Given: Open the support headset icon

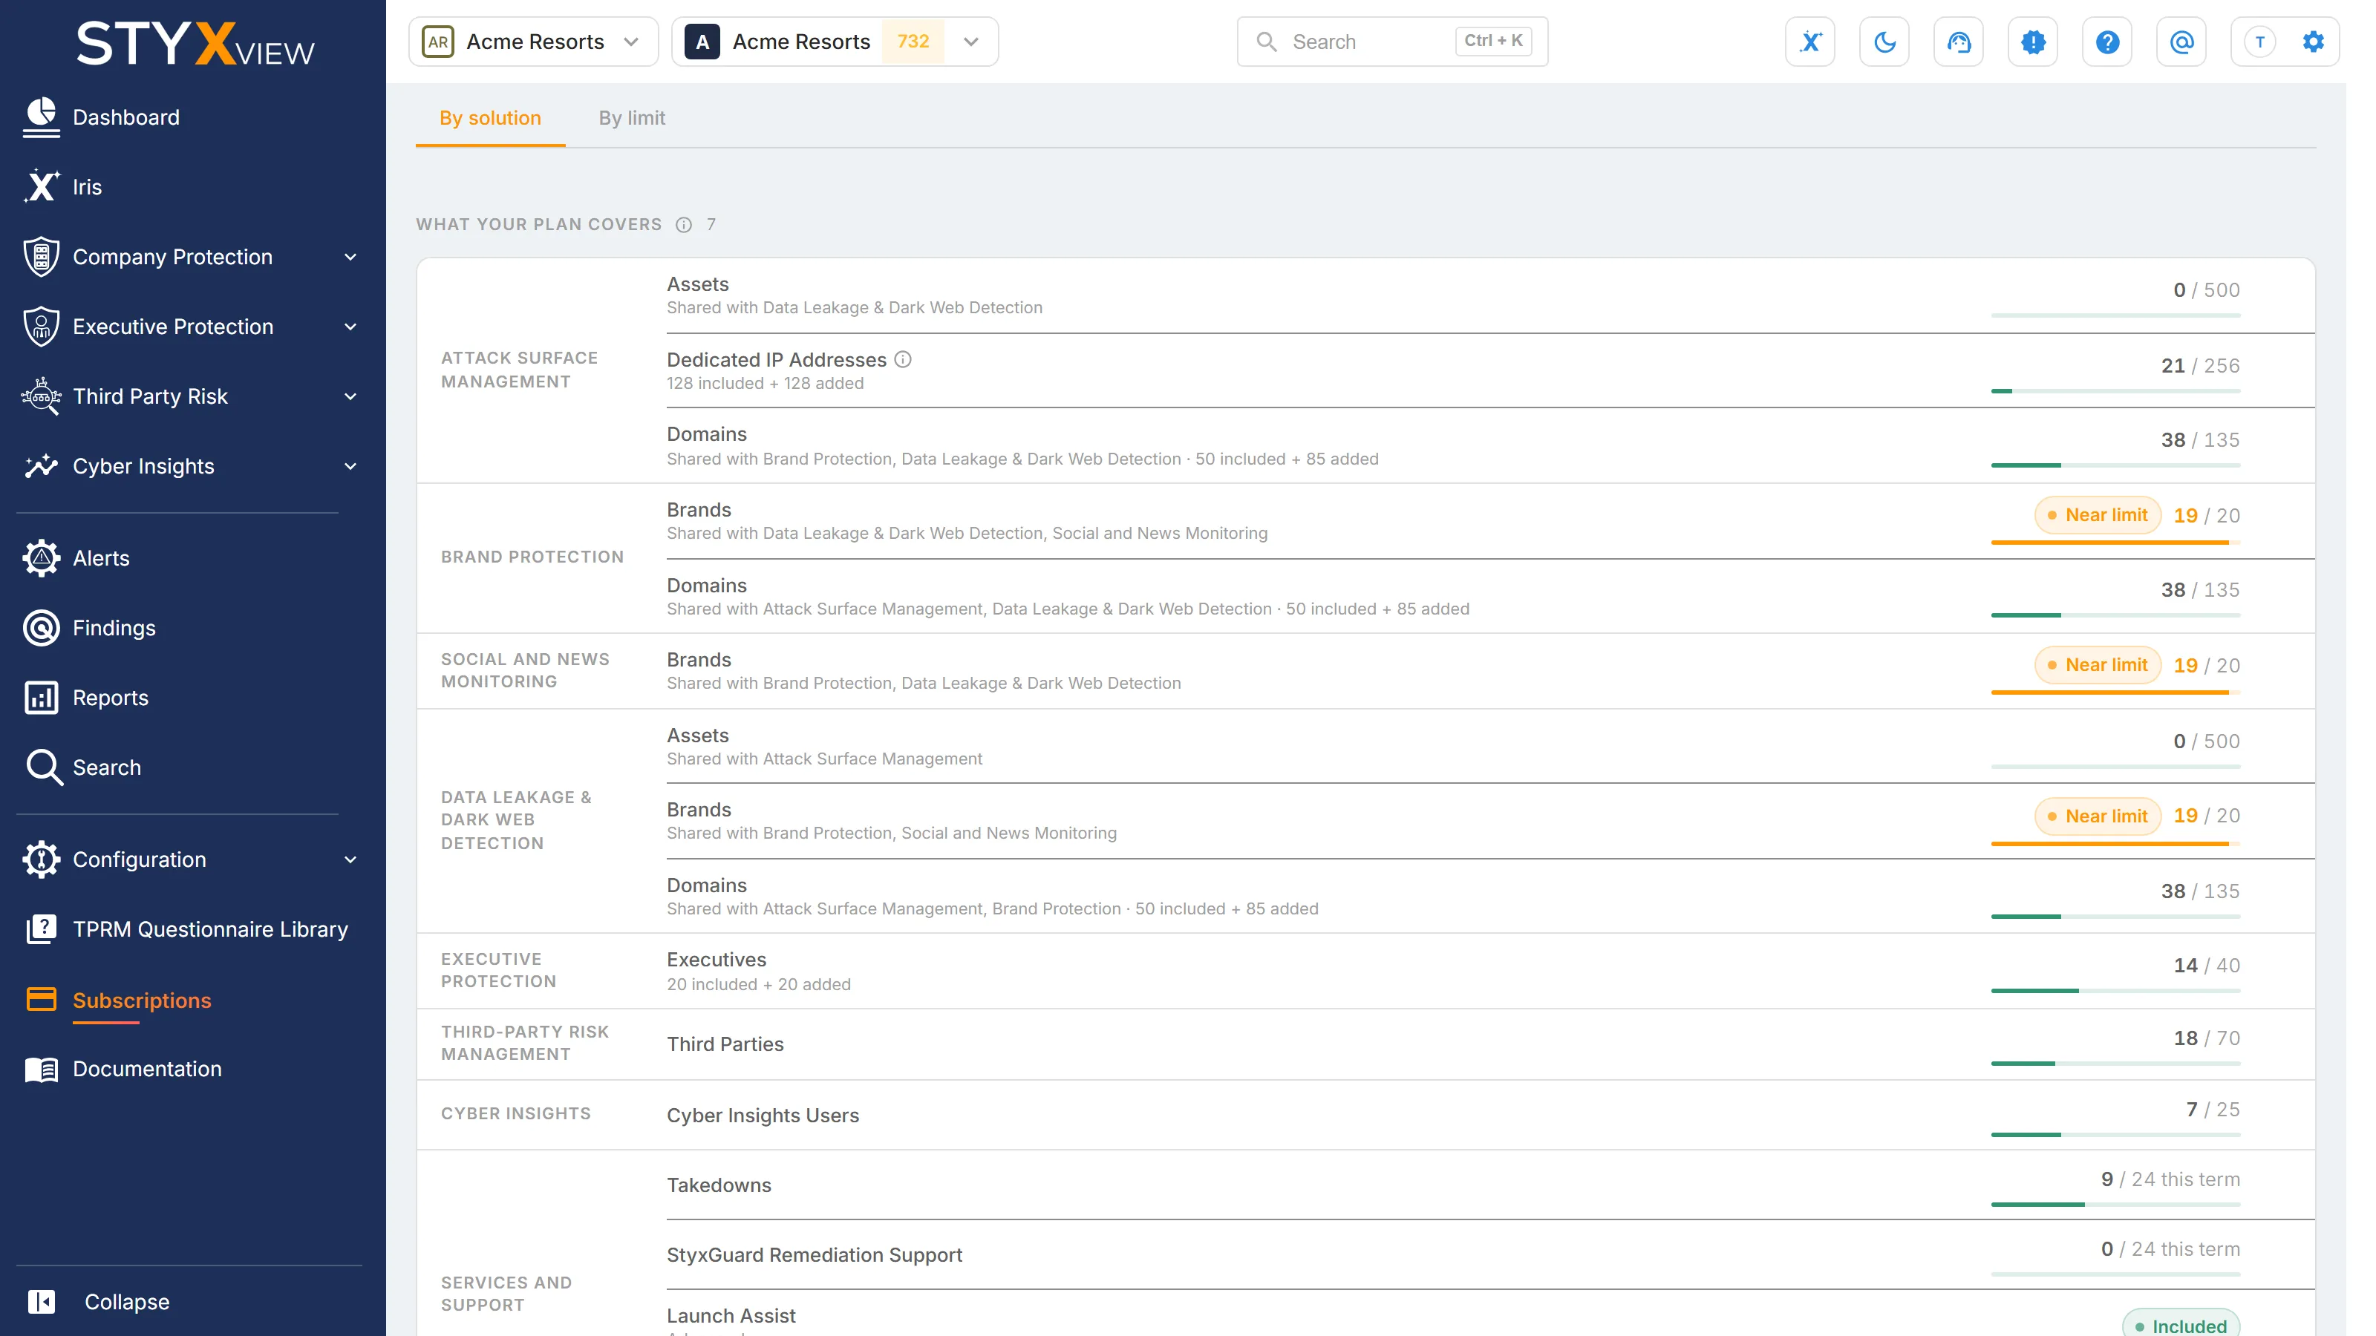Looking at the screenshot, I should (x=1958, y=42).
